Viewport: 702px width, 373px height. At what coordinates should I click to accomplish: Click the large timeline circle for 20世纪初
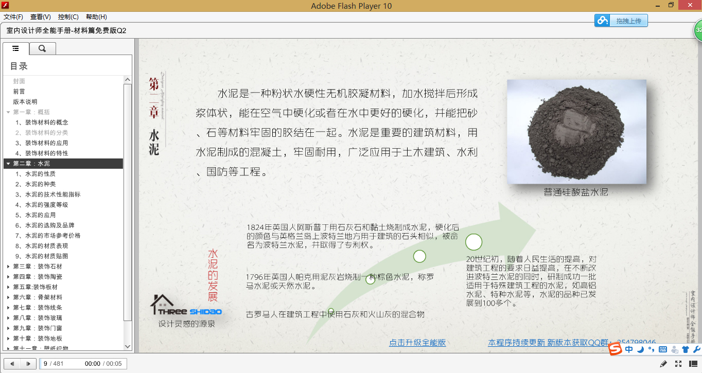point(473,242)
